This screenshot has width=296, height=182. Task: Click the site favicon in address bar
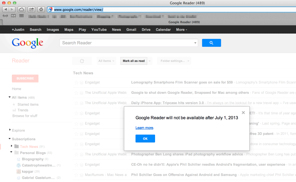tap(50, 10)
